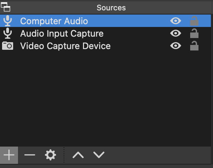Screen dimensions: 213x168
Task: Move the selected source up with the arrow
Action: [x=78, y=155]
